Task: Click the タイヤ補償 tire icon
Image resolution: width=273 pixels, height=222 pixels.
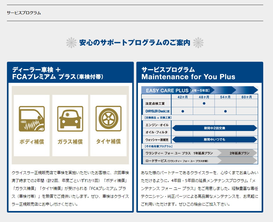Action: point(109,119)
